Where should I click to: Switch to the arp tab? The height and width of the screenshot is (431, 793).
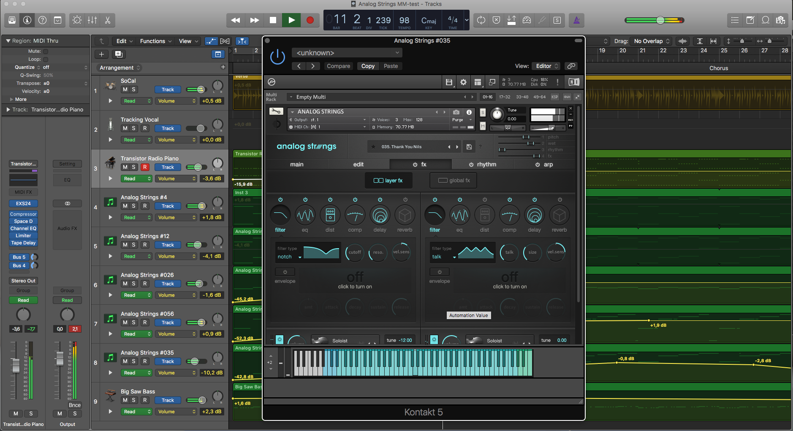click(544, 164)
